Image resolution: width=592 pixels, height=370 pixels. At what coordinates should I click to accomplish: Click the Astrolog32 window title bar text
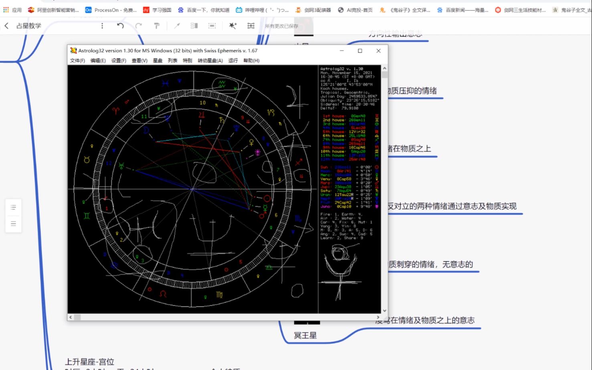pyautogui.click(x=168, y=51)
